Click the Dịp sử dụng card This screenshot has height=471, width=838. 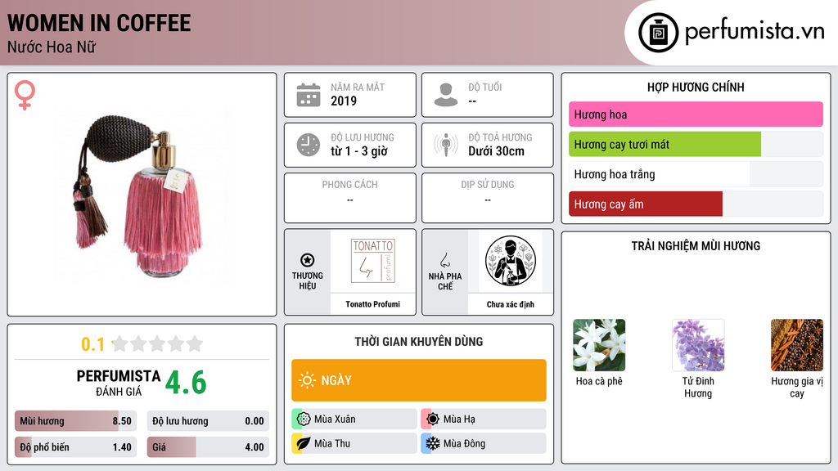[488, 198]
